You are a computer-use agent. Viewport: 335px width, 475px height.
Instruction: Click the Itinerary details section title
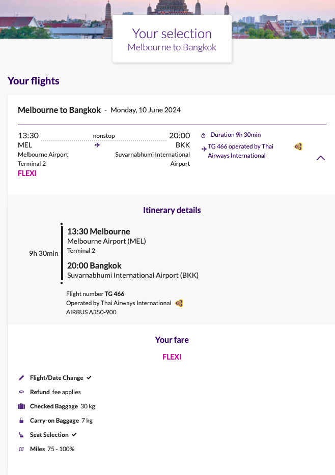pos(172,210)
